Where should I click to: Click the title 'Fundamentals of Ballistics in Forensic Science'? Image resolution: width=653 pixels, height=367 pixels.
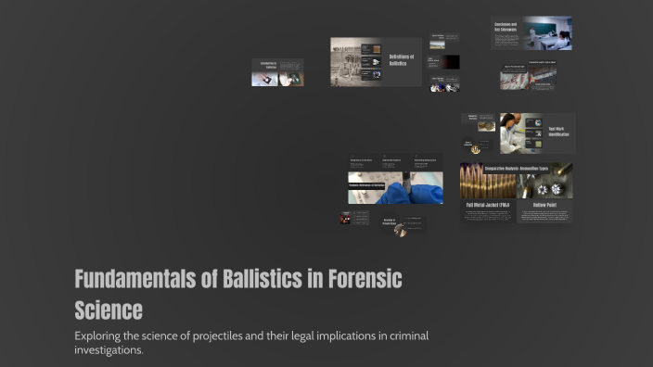click(238, 294)
